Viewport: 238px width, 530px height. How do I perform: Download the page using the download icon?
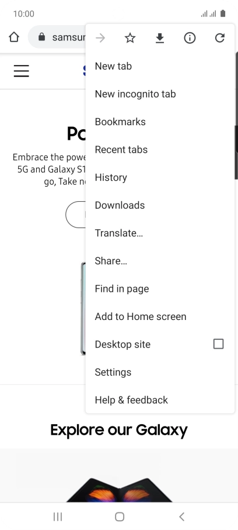click(x=160, y=38)
